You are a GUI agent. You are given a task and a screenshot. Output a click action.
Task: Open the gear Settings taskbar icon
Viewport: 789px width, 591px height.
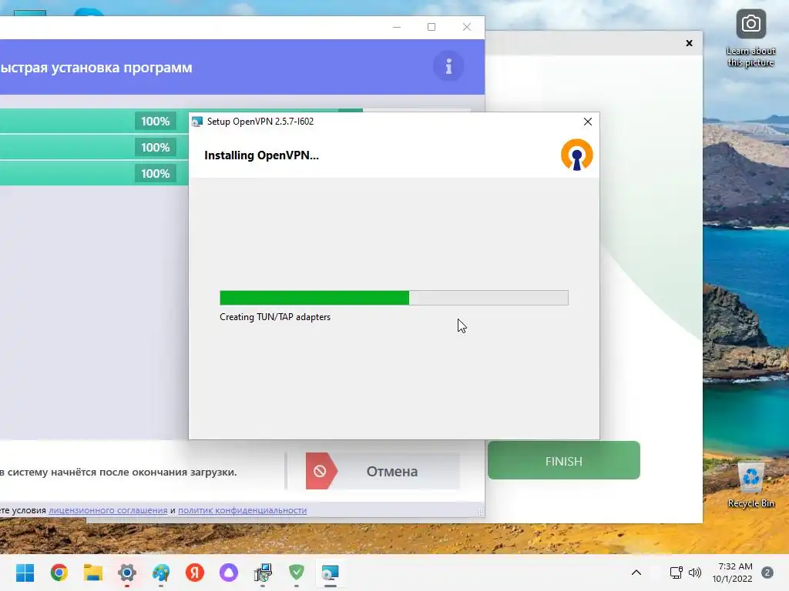127,573
